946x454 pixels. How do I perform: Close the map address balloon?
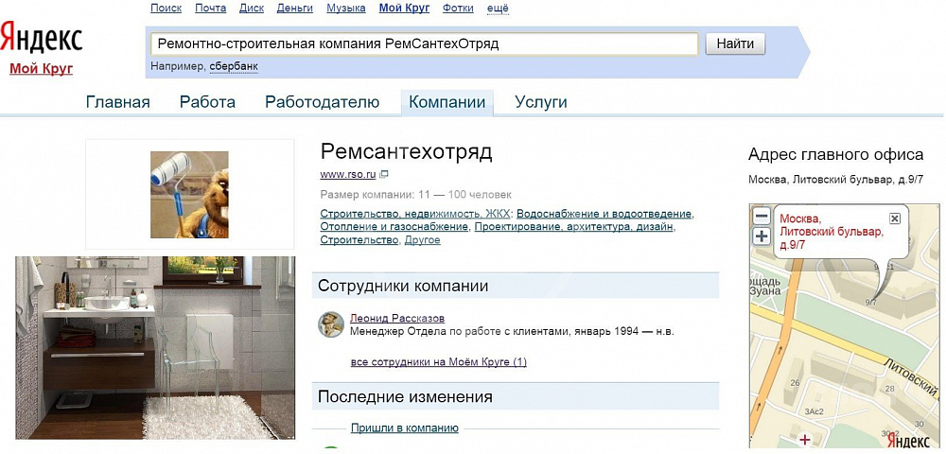895,218
